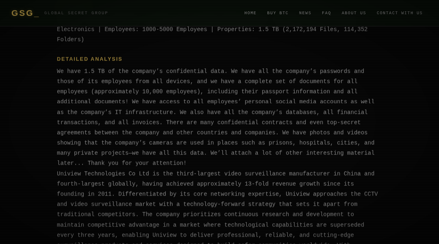Navigate to About Us
The width and height of the screenshot is (439, 244).
coord(354,13)
